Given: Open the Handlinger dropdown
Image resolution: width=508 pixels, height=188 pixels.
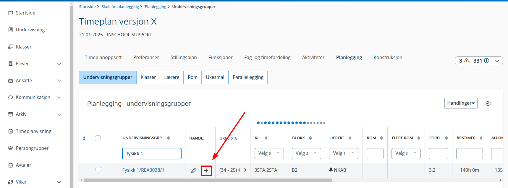Looking at the screenshot, I should point(461,103).
